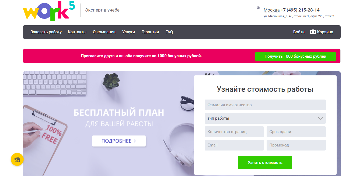Open the FAQ page

point(169,32)
